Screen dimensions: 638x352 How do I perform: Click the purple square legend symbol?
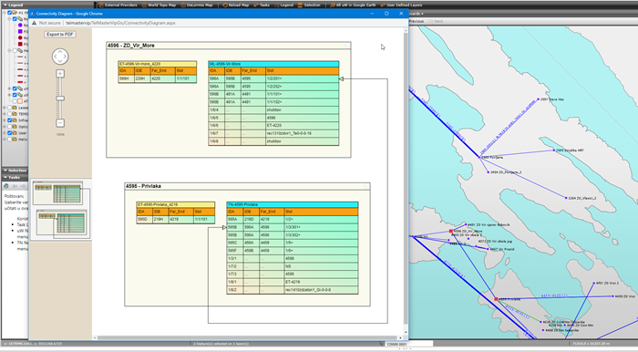(x=20, y=31)
